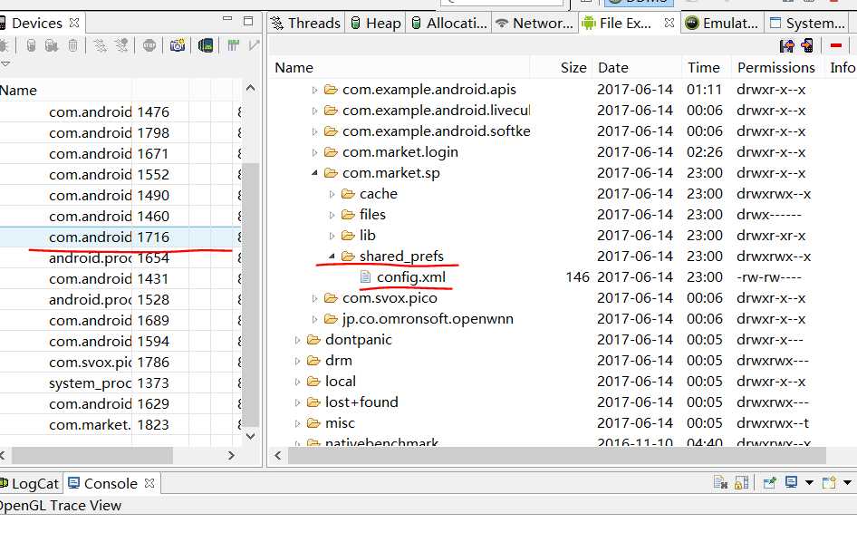
Task: Select system_process row 1373
Action: [120, 383]
